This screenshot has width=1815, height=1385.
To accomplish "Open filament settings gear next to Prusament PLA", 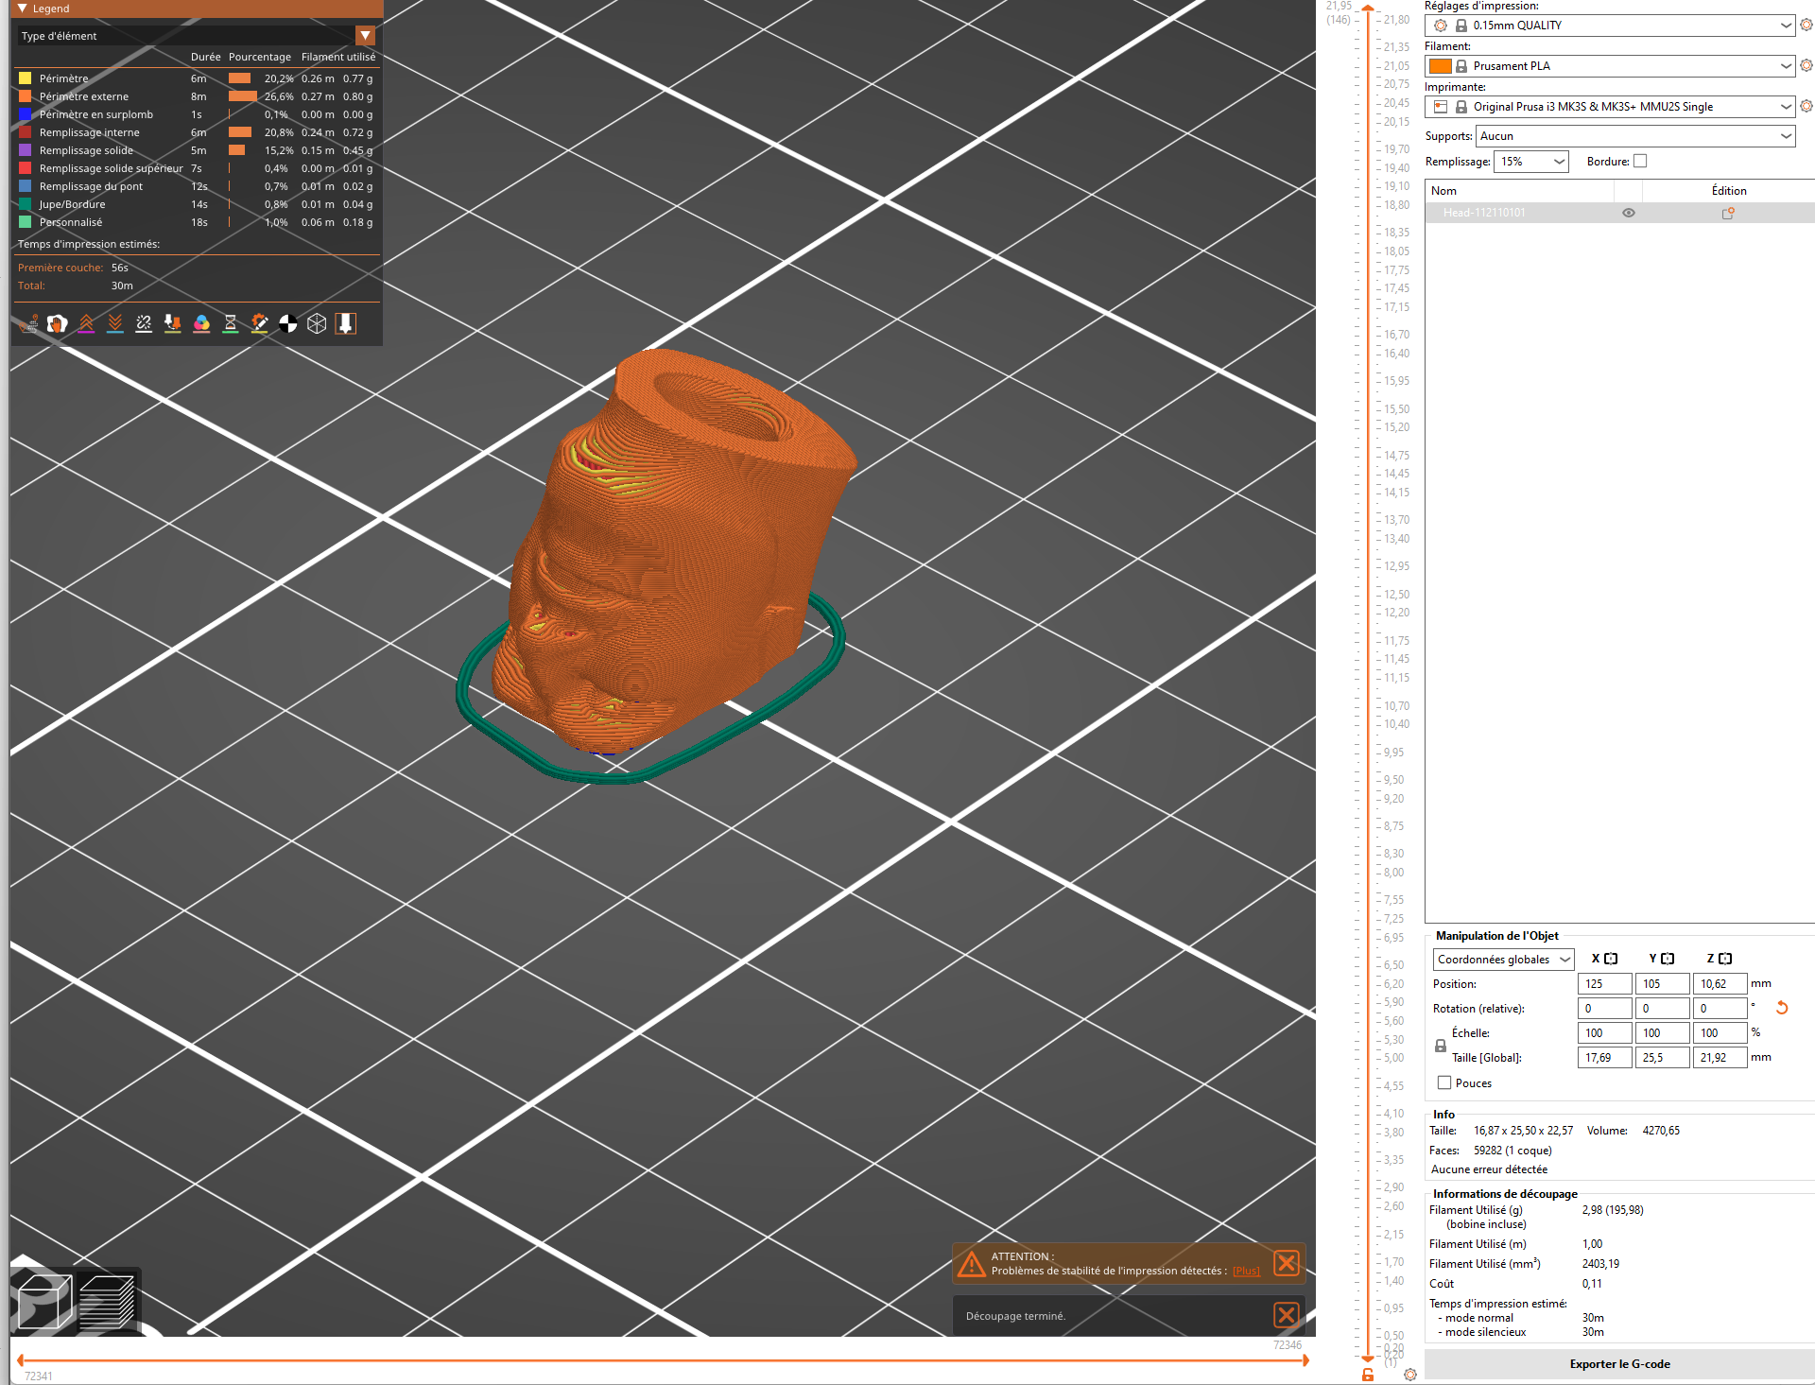I will [1806, 66].
